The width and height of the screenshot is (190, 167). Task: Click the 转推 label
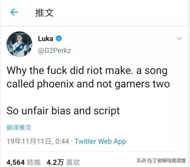pos(34,162)
